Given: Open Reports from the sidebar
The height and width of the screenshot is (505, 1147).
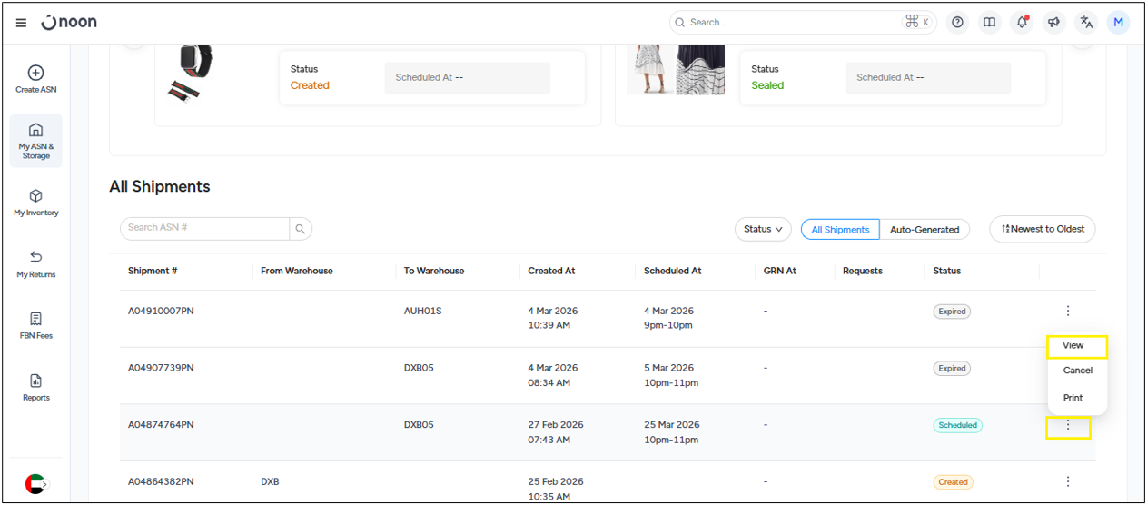Looking at the screenshot, I should tap(35, 388).
